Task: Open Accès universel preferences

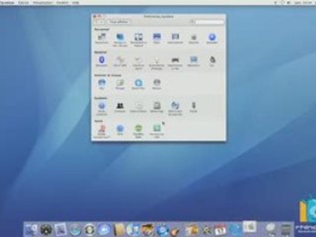Action: coord(102,108)
